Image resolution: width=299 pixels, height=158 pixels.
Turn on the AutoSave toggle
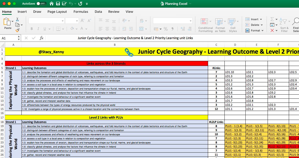(x=41, y=4)
